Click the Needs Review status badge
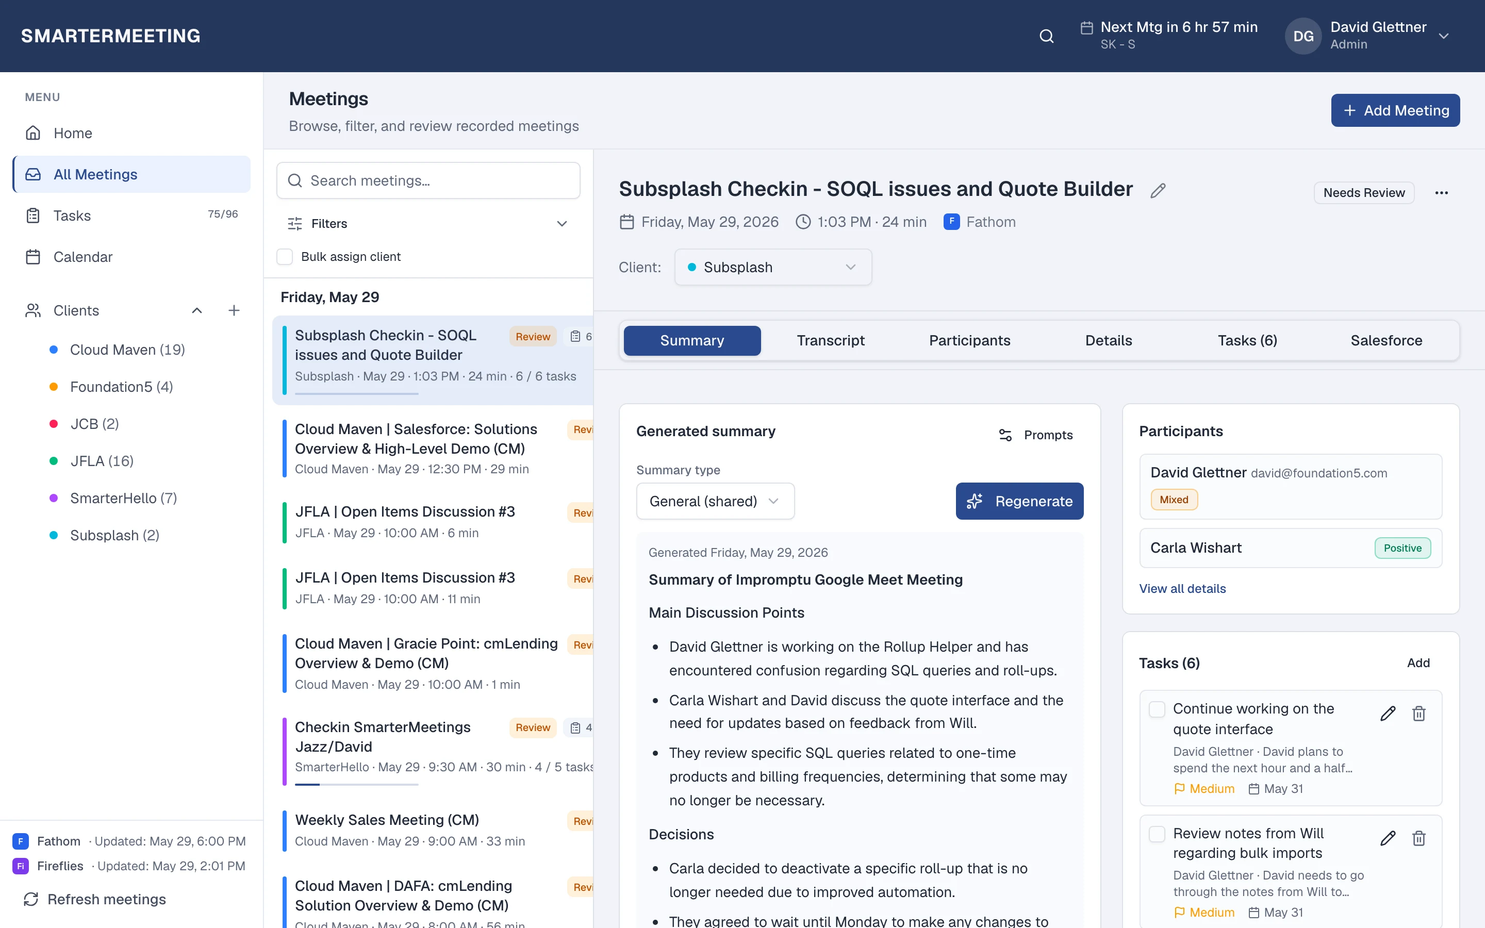This screenshot has width=1485, height=928. pyautogui.click(x=1363, y=193)
